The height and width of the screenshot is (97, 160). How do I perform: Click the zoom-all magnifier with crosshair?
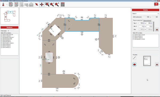pos(57,4)
